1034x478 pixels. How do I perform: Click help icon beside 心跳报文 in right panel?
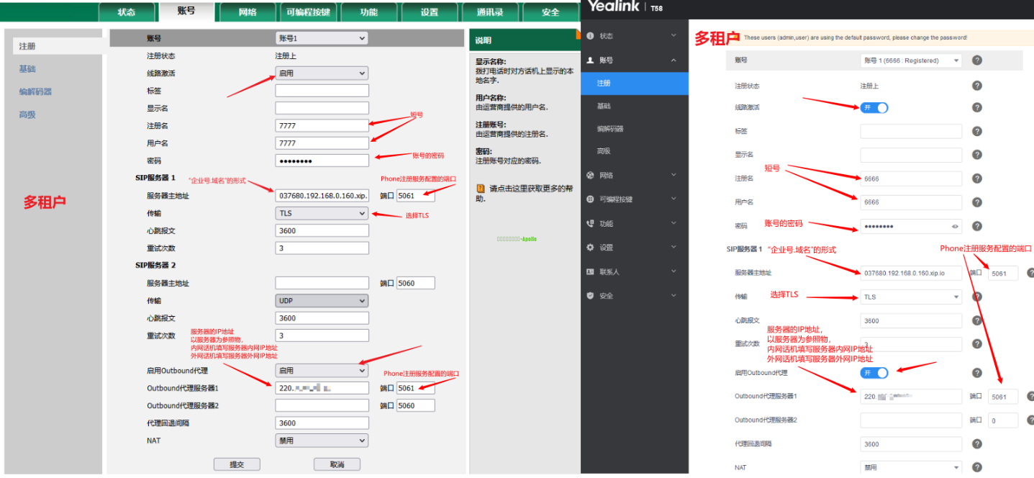point(976,321)
